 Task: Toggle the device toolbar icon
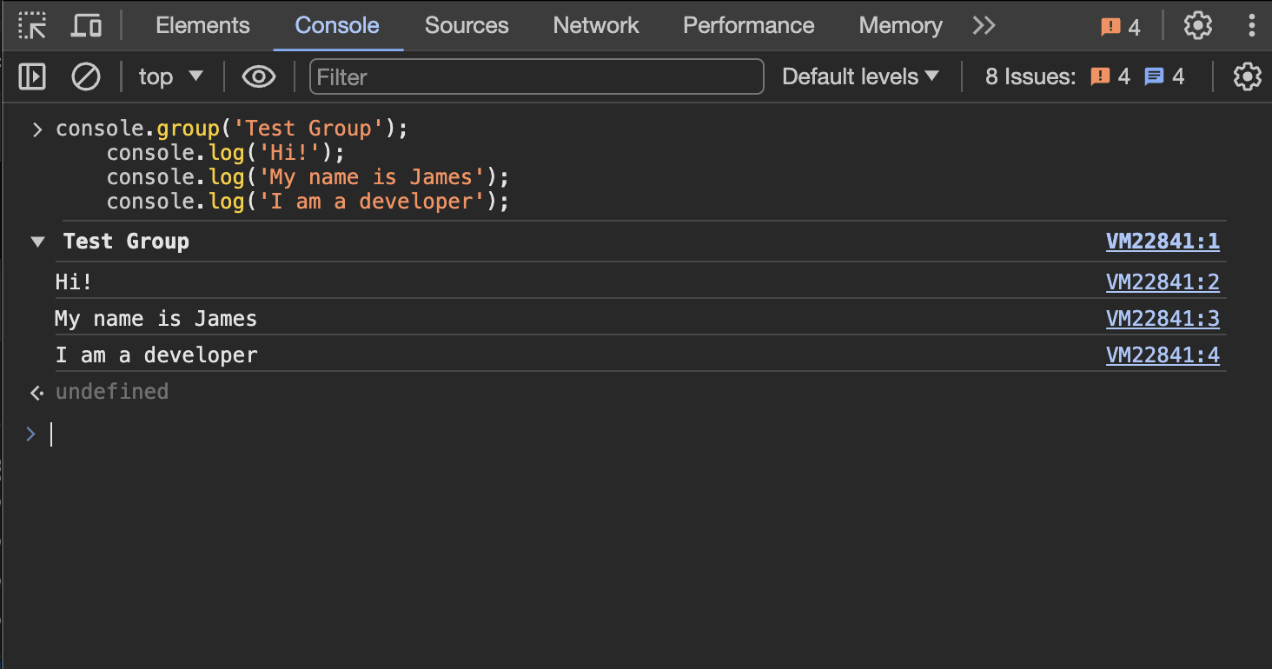85,25
